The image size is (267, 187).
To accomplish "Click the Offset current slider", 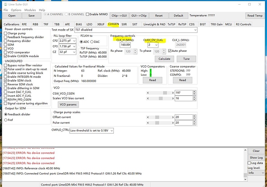I will tap(160, 117).
